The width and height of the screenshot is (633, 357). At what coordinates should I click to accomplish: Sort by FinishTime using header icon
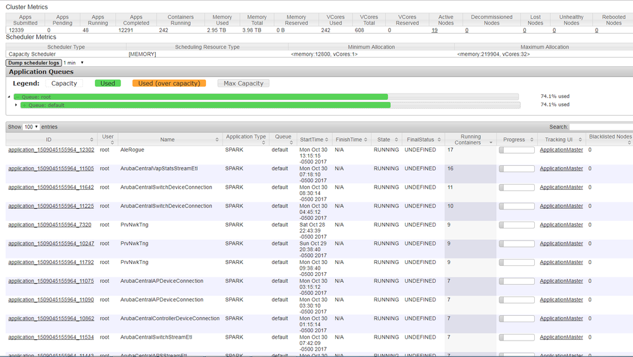pos(366,140)
